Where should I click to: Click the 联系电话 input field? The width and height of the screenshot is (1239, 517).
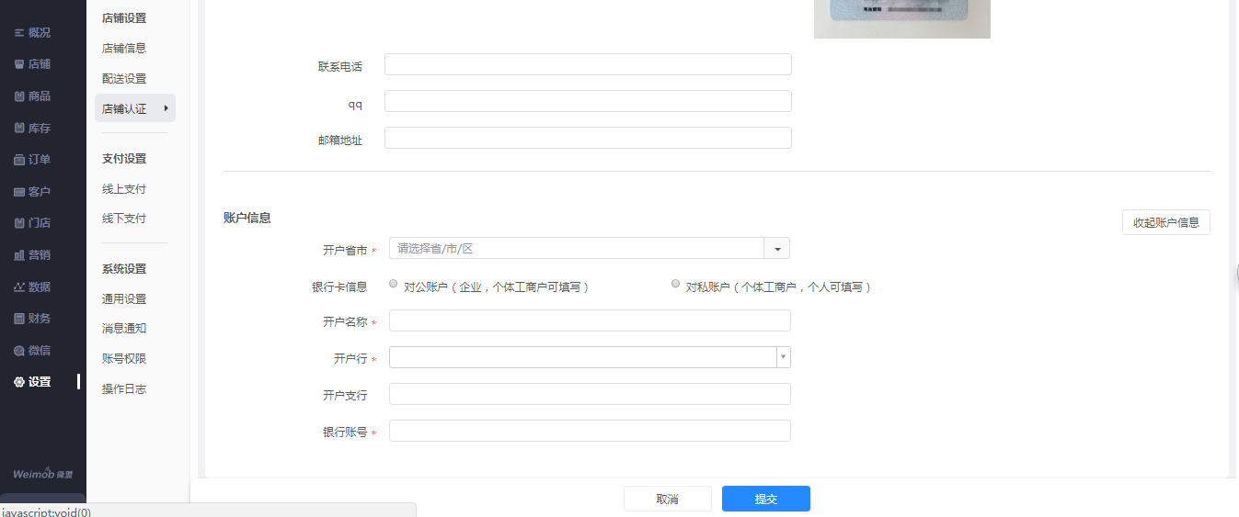(x=588, y=64)
